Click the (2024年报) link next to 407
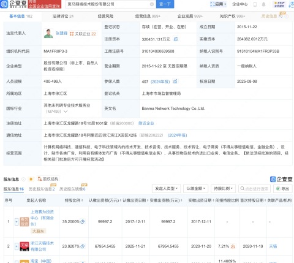 [x=160, y=82]
